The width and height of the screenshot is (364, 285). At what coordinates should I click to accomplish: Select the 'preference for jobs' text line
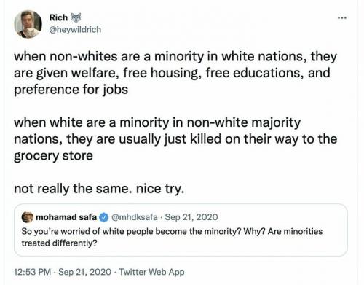71,90
